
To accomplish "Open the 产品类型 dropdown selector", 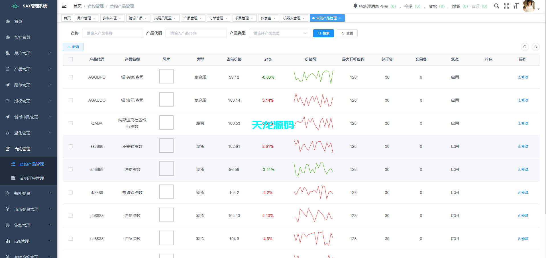I will (x=279, y=33).
